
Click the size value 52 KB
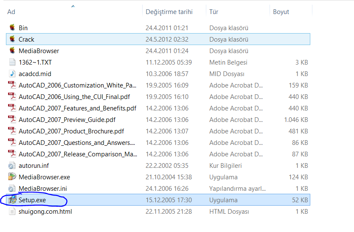coord(300,200)
